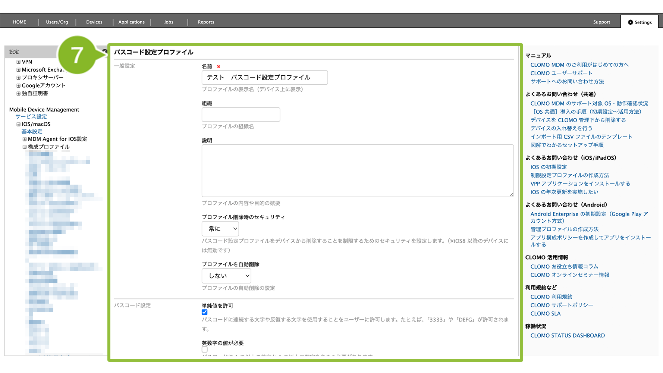Expand MDM Agent for iOS設定 node

tap(25, 139)
